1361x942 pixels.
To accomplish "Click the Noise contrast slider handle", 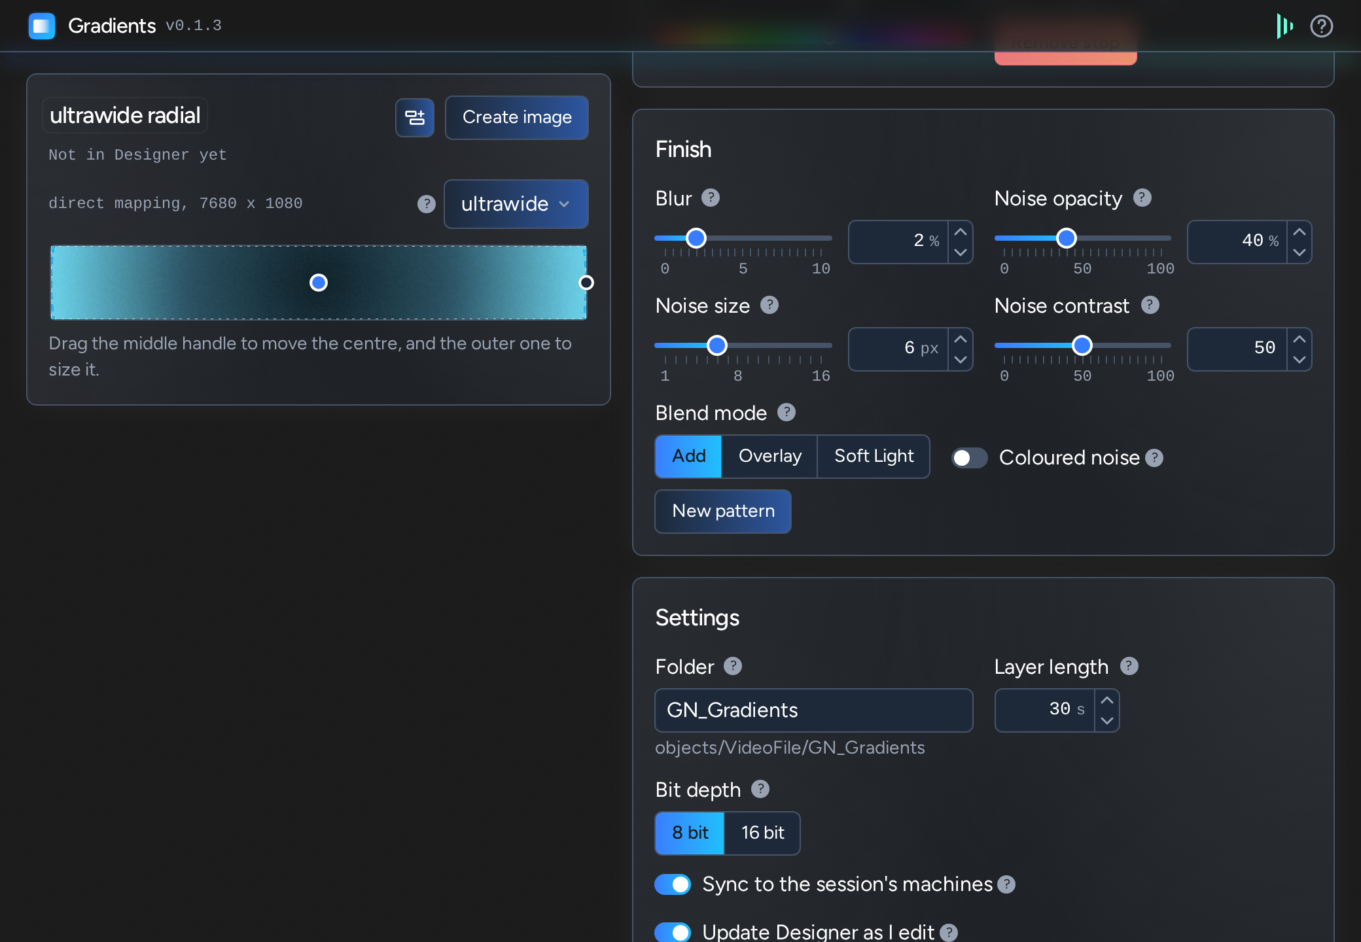I will (x=1082, y=345).
